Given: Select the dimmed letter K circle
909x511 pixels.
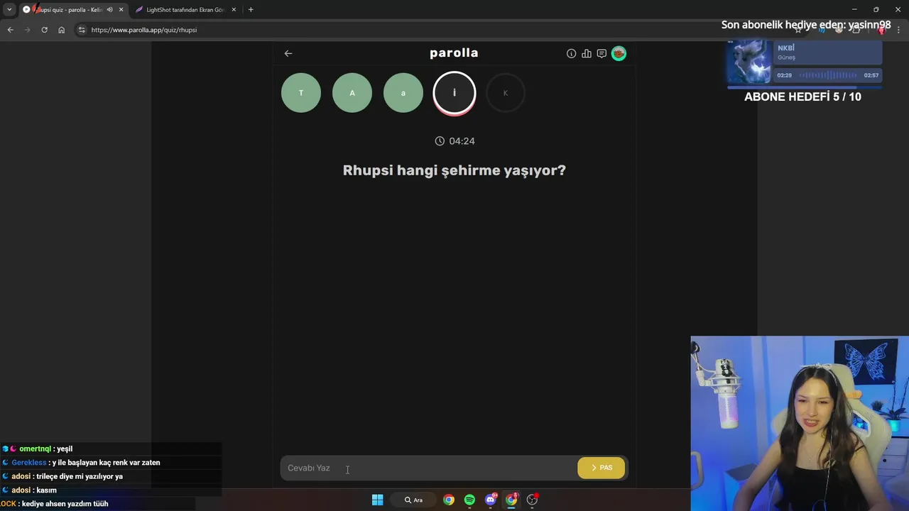Looking at the screenshot, I should (x=506, y=93).
